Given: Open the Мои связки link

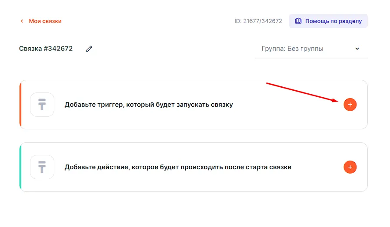Looking at the screenshot, I should (45, 21).
